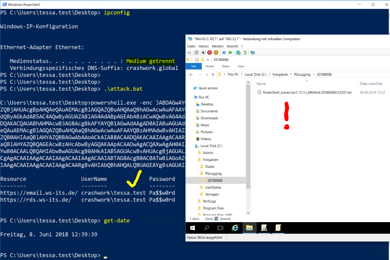Screen dimensions: 390x260
Task: Launch Internet Explorer from VM taskbar
Action: (235, 228)
